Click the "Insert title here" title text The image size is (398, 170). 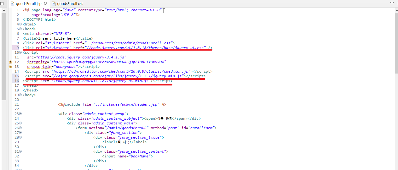coord(57,38)
